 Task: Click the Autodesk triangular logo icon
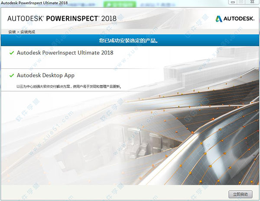220,19
